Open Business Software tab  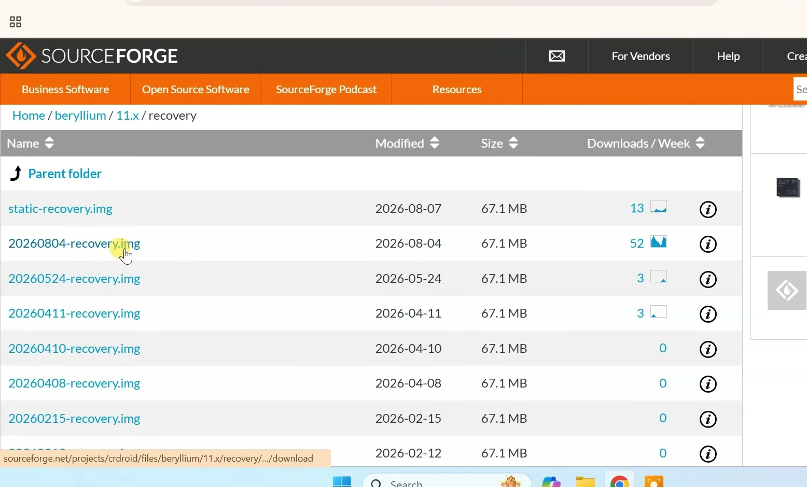pyautogui.click(x=65, y=89)
